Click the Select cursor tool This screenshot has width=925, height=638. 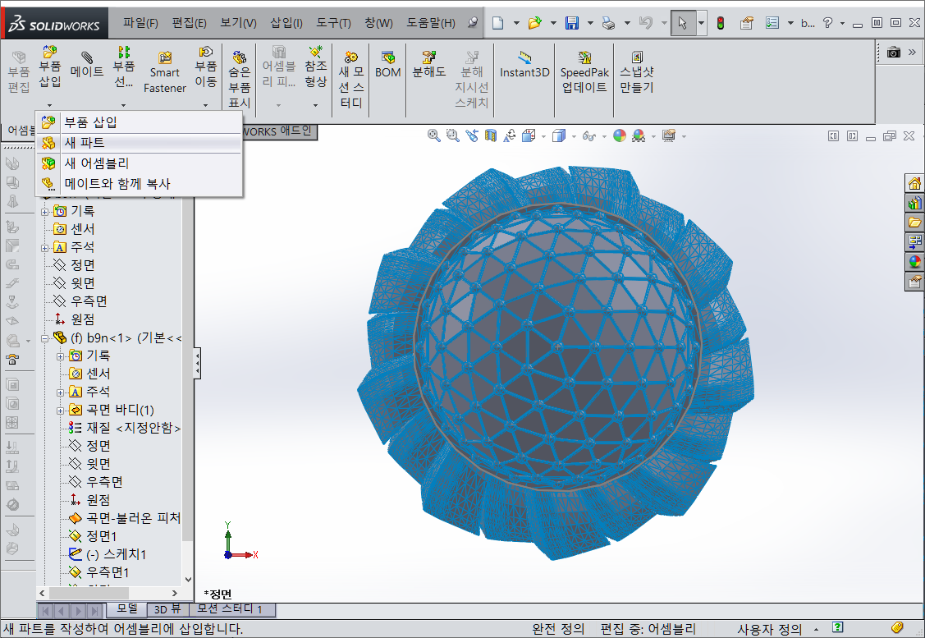point(683,23)
